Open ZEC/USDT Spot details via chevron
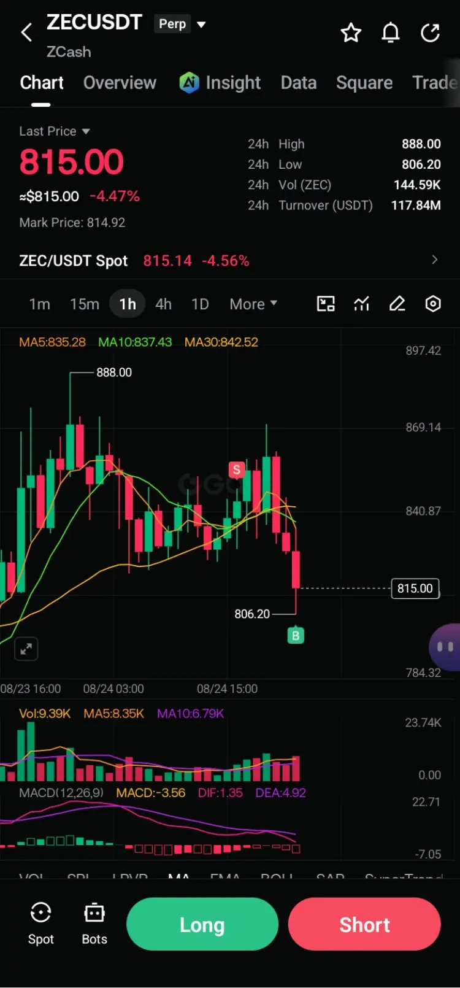Viewport: 460px width, 988px height. (x=434, y=260)
